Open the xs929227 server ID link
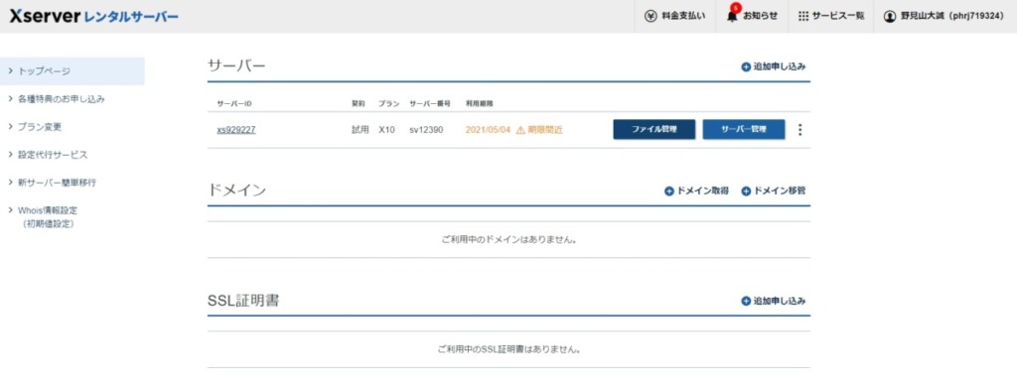This screenshot has height=385, width=1017. point(236,130)
